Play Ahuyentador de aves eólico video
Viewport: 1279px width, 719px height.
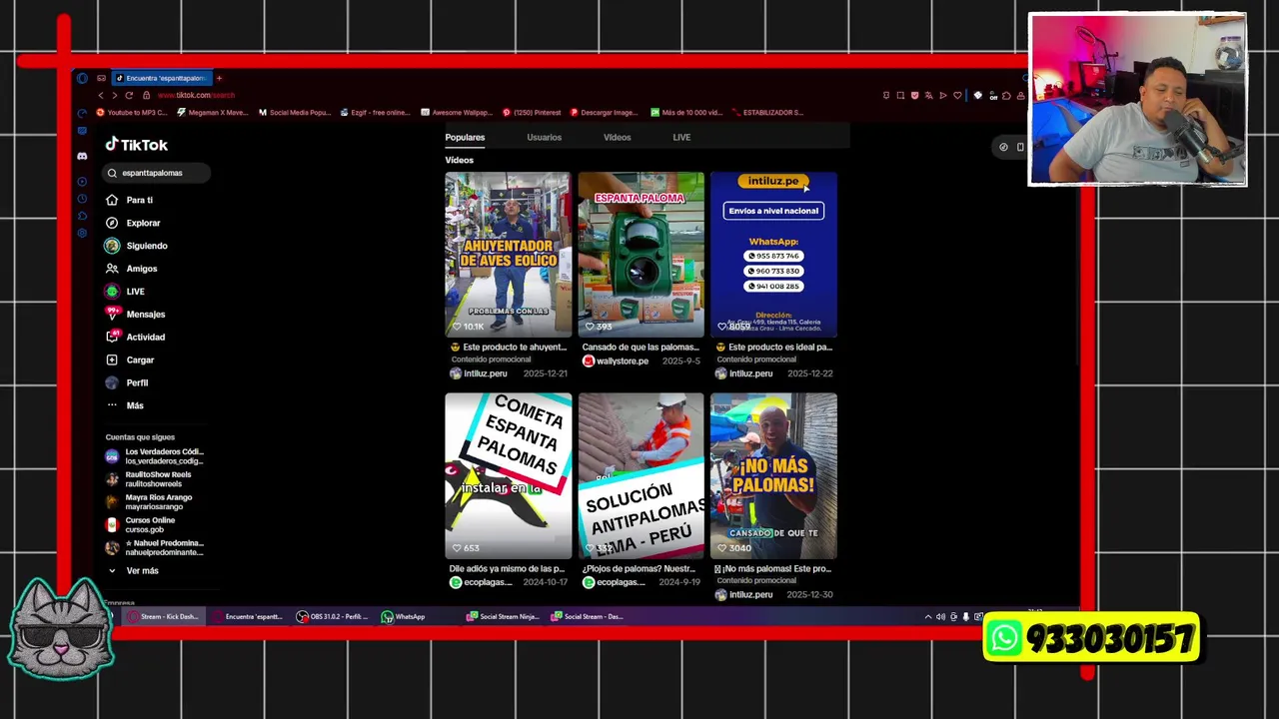click(508, 255)
